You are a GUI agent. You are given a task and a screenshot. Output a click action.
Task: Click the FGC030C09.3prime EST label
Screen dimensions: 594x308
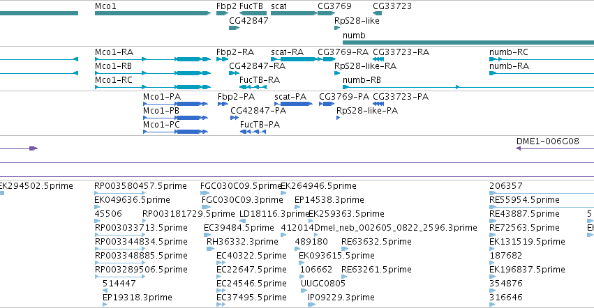(x=242, y=199)
